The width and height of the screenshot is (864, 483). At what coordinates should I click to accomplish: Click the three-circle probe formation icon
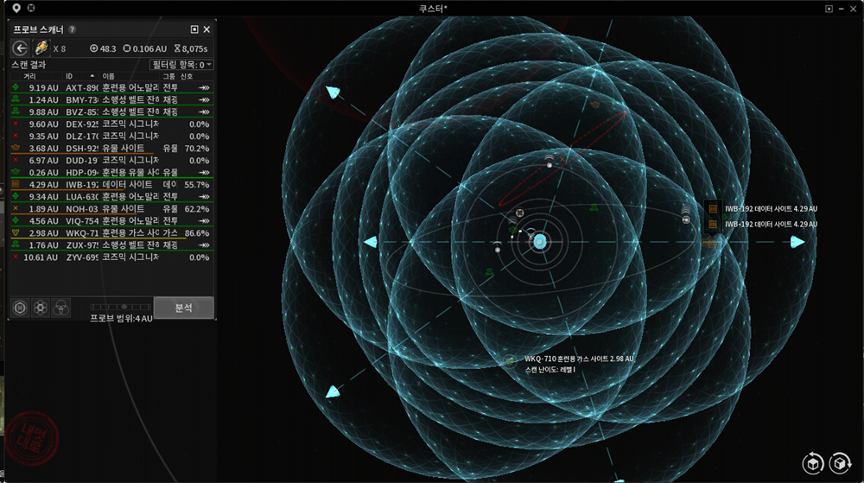(61, 308)
